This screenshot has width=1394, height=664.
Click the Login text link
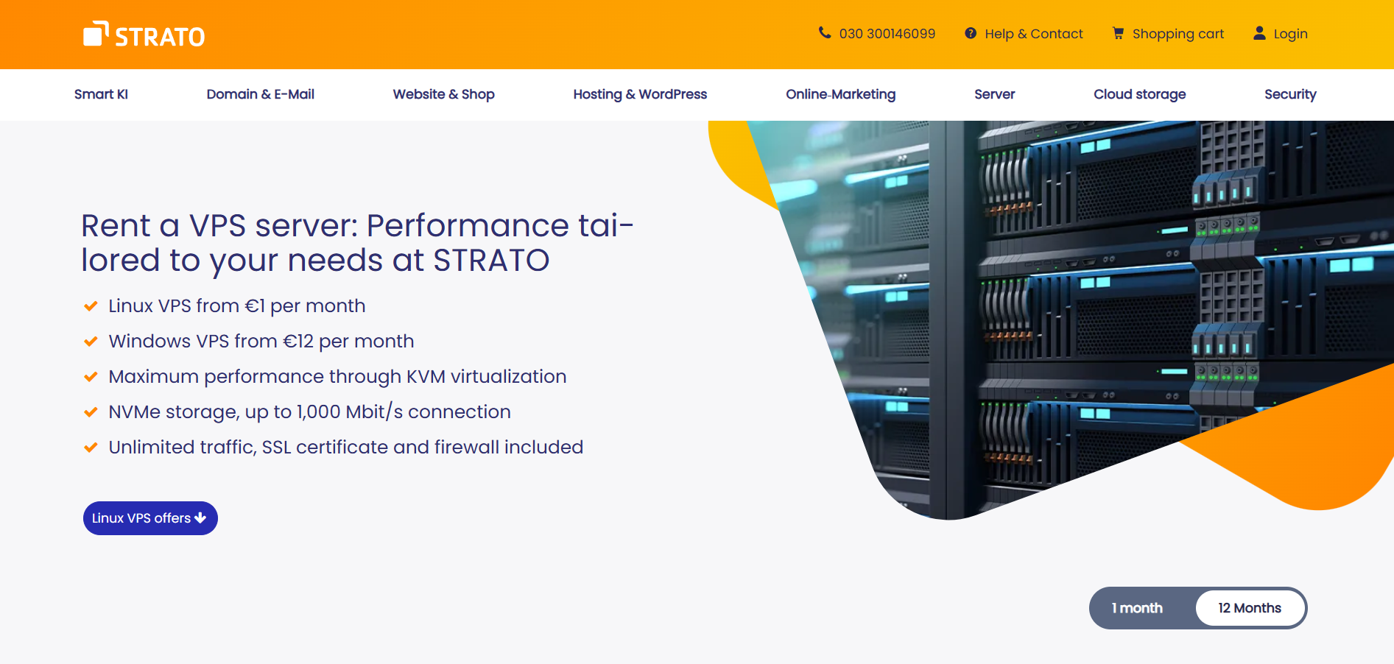tap(1290, 34)
